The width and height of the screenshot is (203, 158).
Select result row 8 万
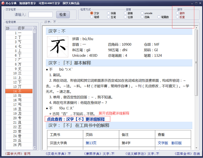click(x=19, y=64)
